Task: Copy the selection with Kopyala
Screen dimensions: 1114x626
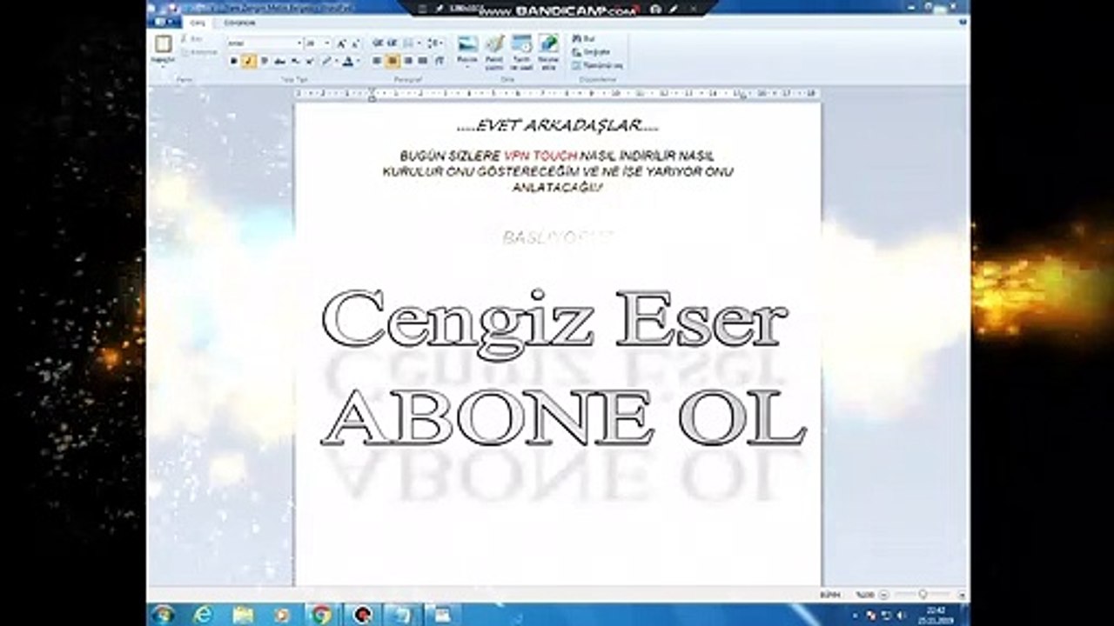Action: [x=198, y=52]
